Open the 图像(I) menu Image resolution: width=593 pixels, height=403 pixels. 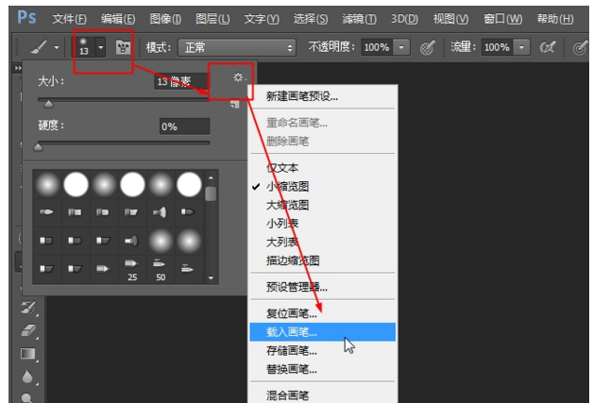[x=165, y=19]
